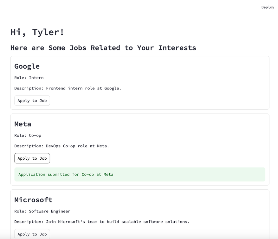Select the 'Role: Software Engineer' text

pos(42,211)
